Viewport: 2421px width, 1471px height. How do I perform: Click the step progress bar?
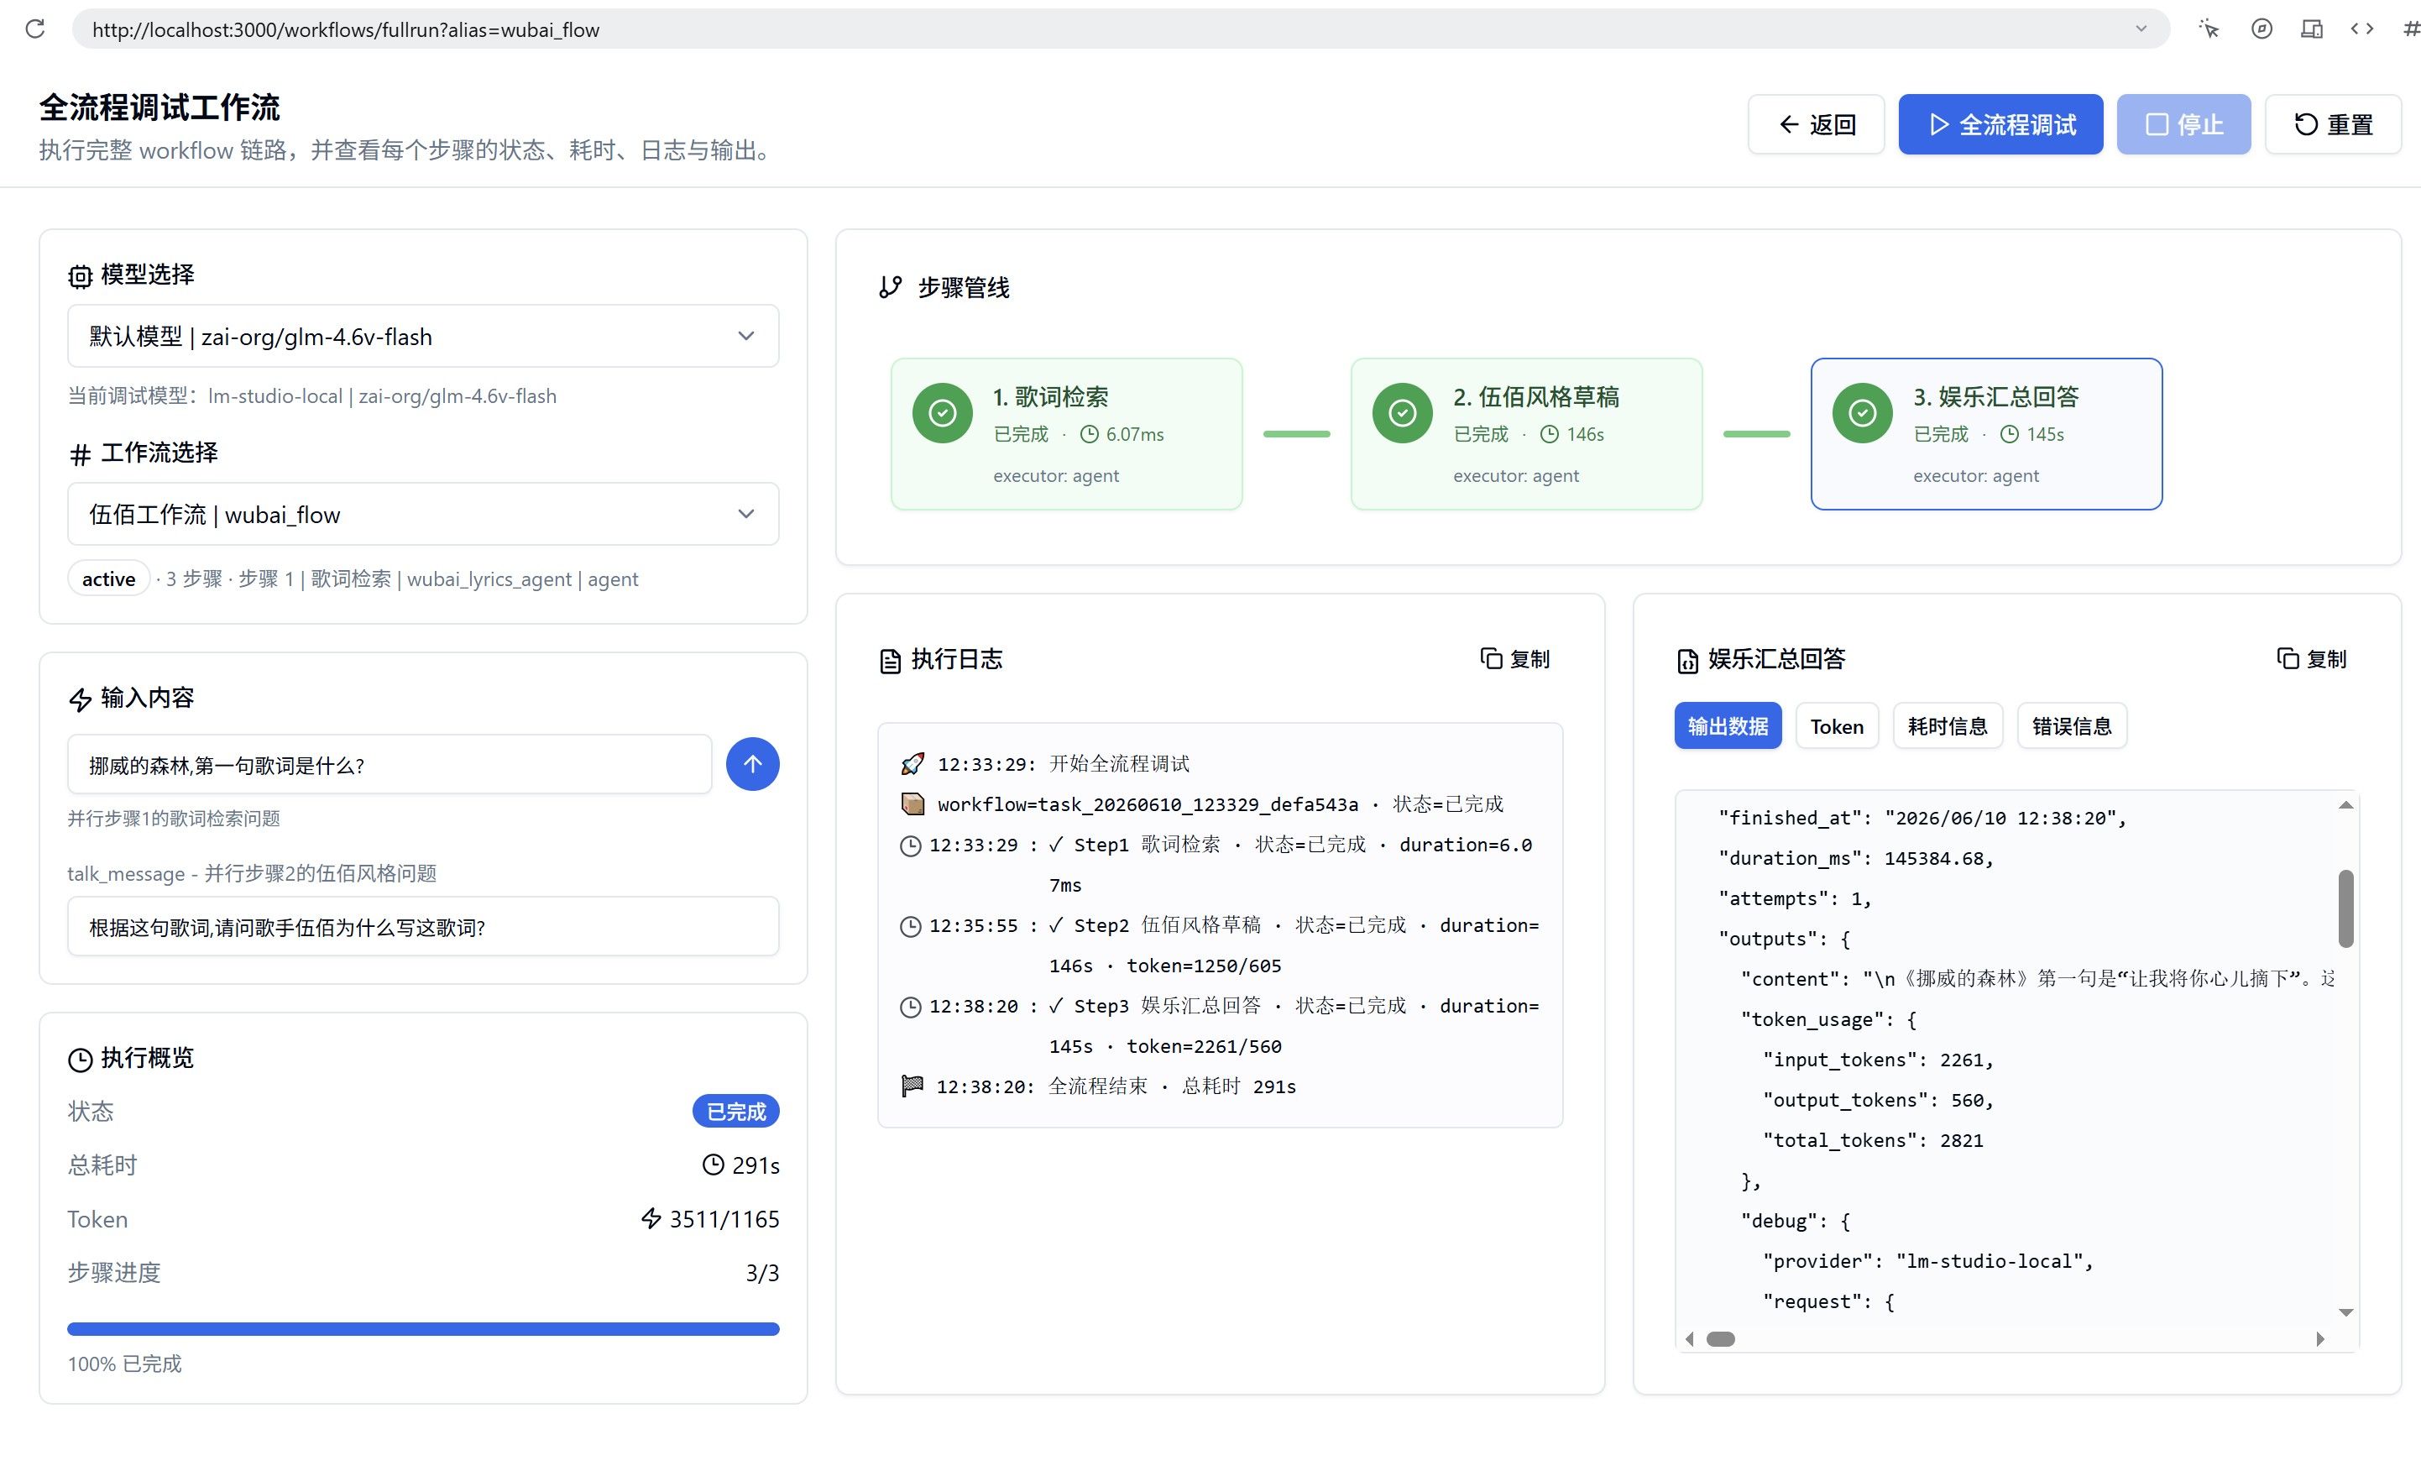pyautogui.click(x=422, y=1328)
